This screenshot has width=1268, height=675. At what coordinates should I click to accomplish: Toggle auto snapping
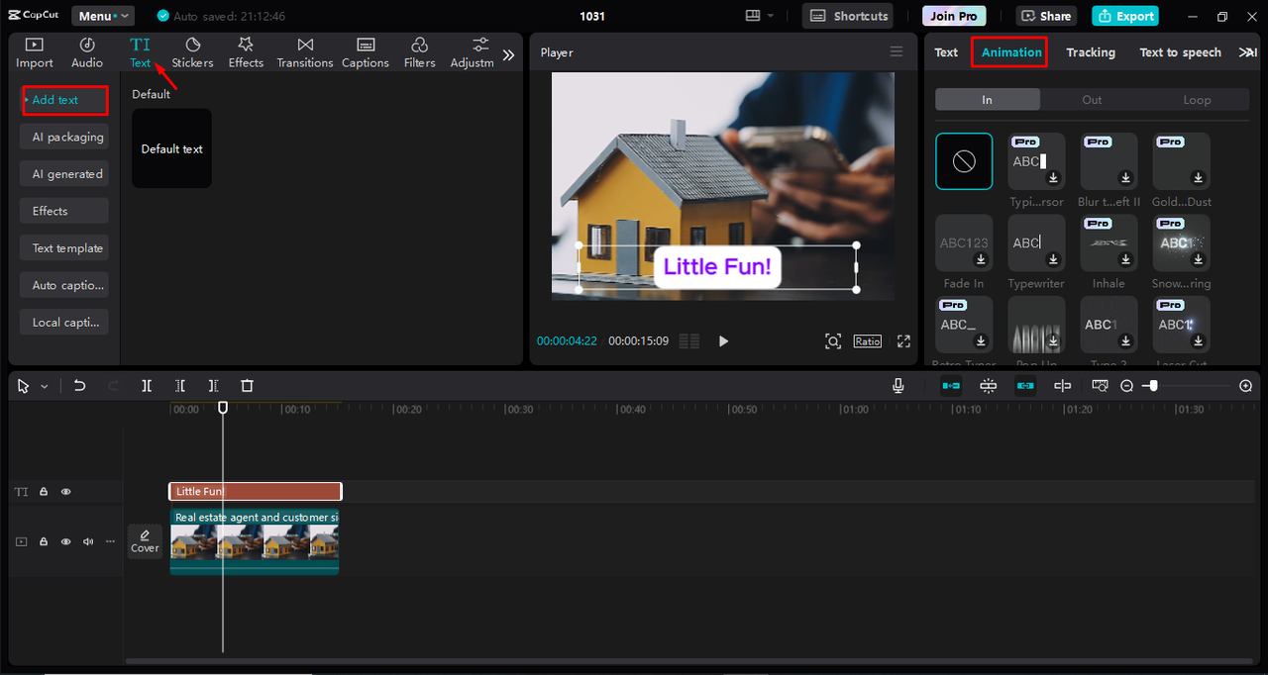(989, 386)
